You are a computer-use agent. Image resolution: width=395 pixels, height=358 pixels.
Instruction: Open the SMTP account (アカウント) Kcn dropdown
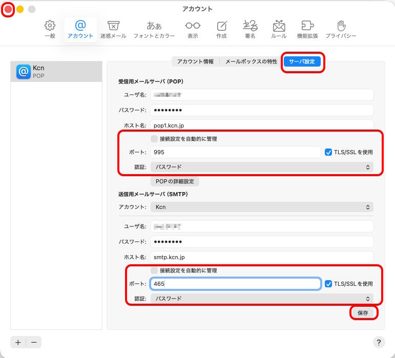261,207
